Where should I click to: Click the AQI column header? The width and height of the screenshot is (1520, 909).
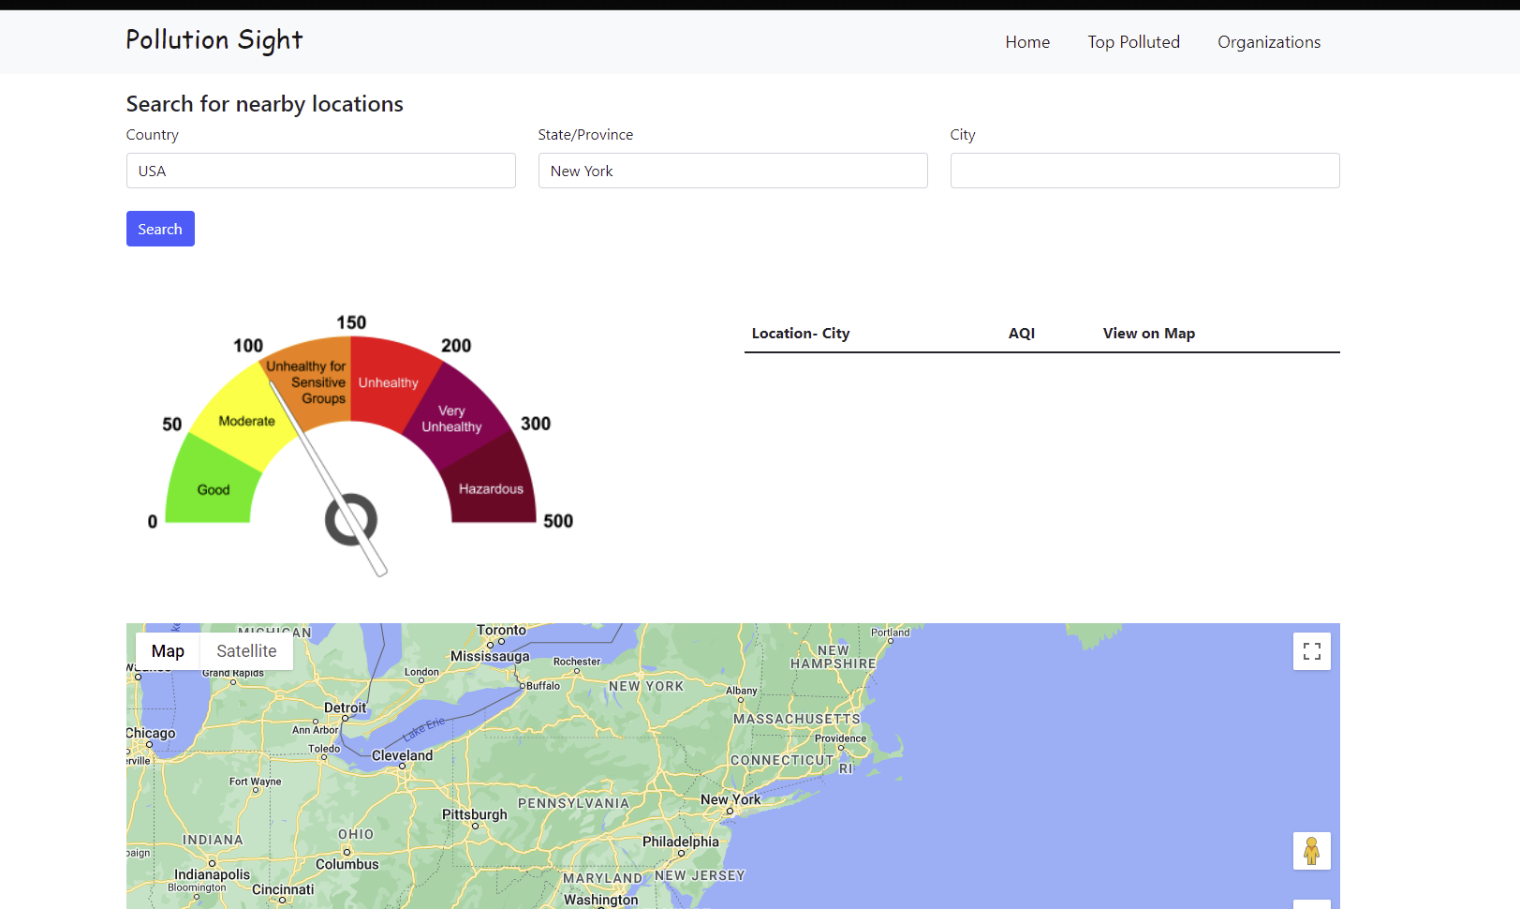pos(1022,334)
